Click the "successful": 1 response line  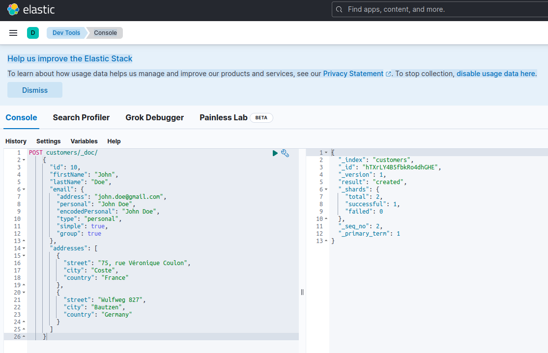(372, 204)
